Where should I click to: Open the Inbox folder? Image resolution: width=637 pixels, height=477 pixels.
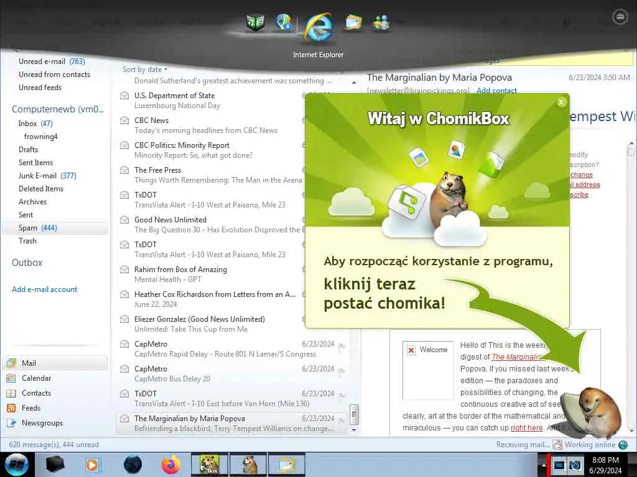pyautogui.click(x=35, y=124)
